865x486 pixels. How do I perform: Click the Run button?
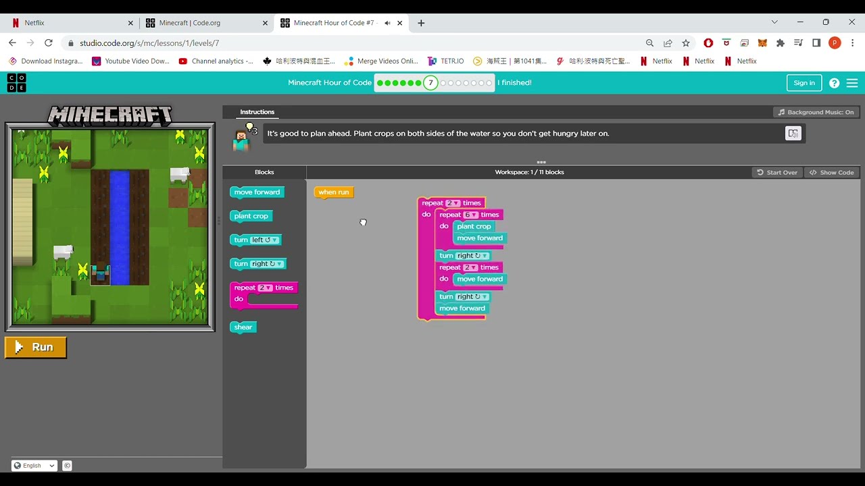36,347
